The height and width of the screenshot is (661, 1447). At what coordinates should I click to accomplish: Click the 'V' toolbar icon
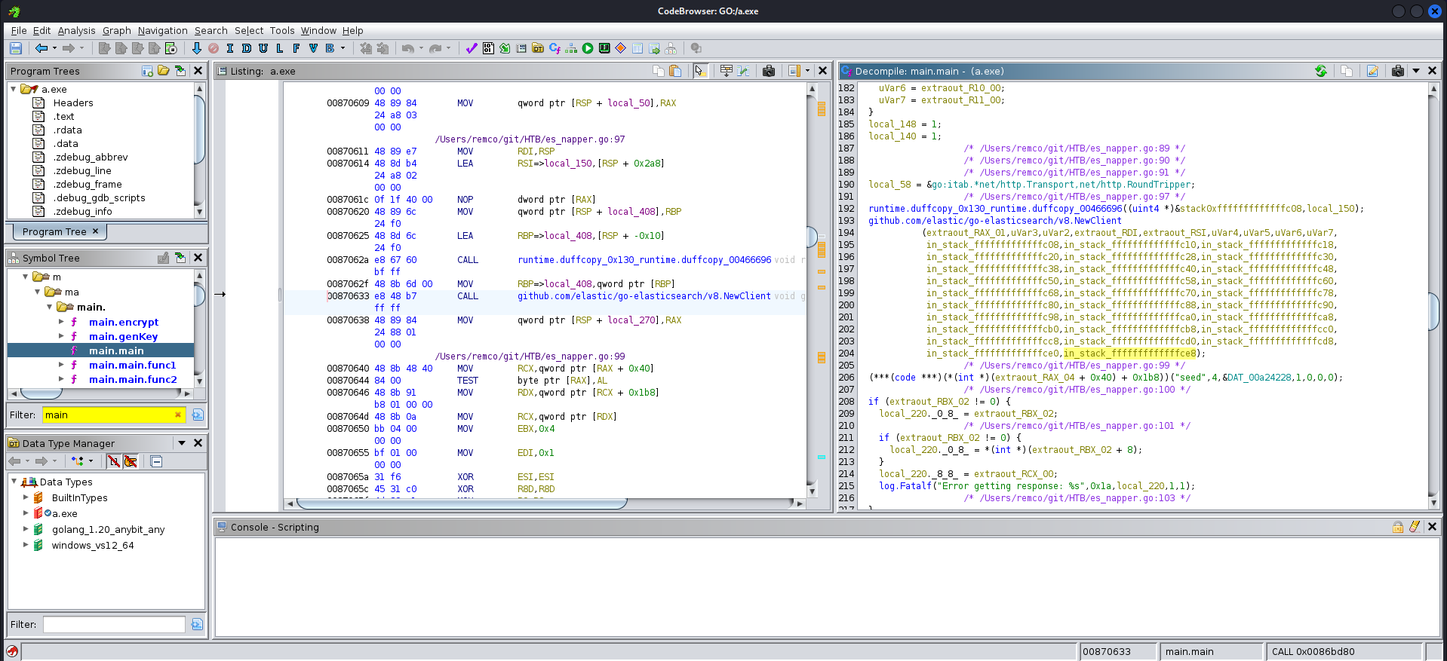point(313,48)
